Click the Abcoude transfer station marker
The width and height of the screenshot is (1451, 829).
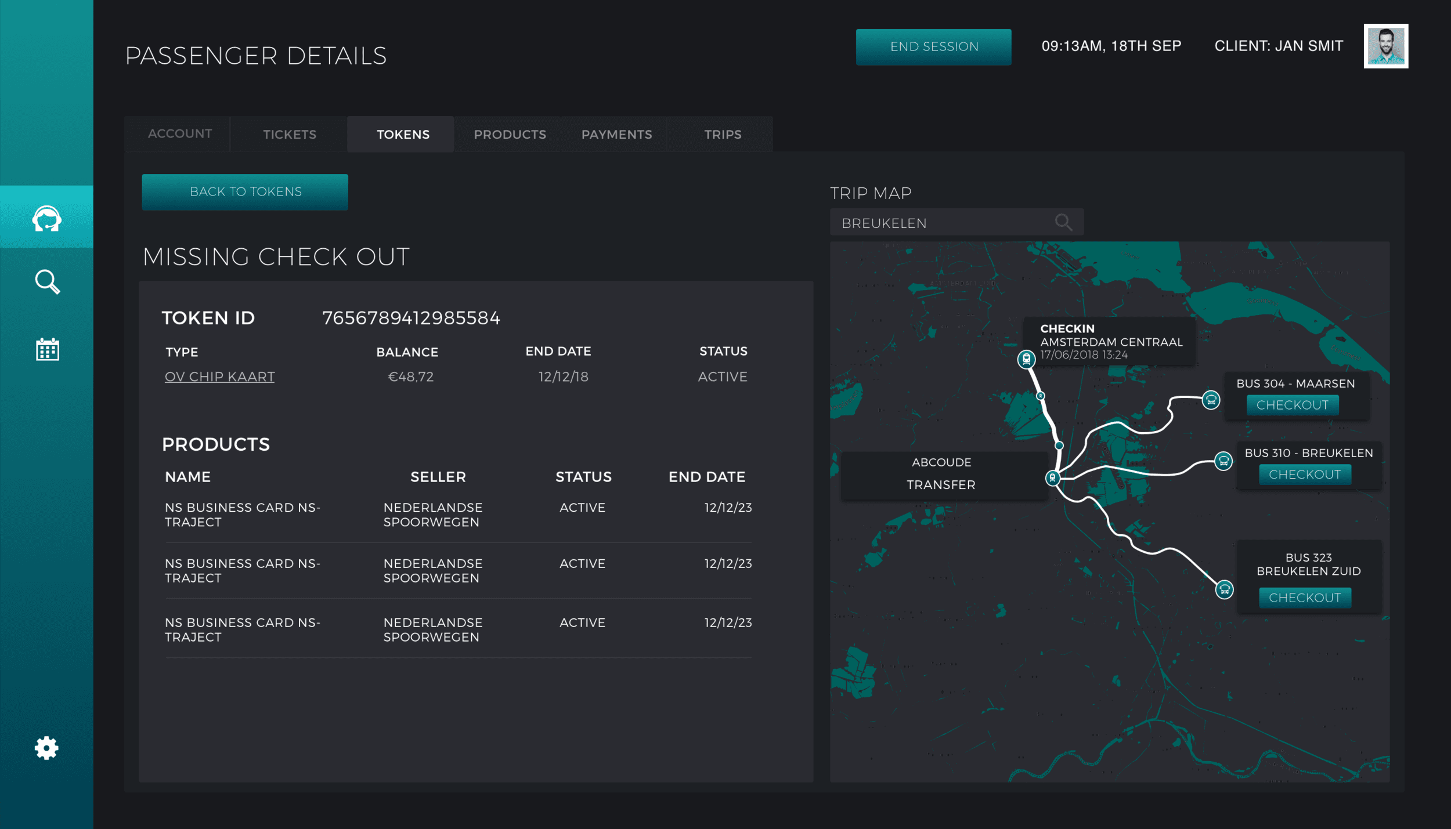point(1052,477)
